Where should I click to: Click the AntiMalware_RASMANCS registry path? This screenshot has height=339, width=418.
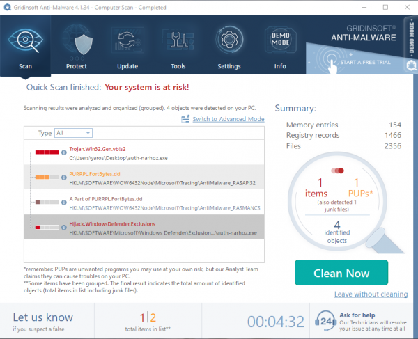164,208
